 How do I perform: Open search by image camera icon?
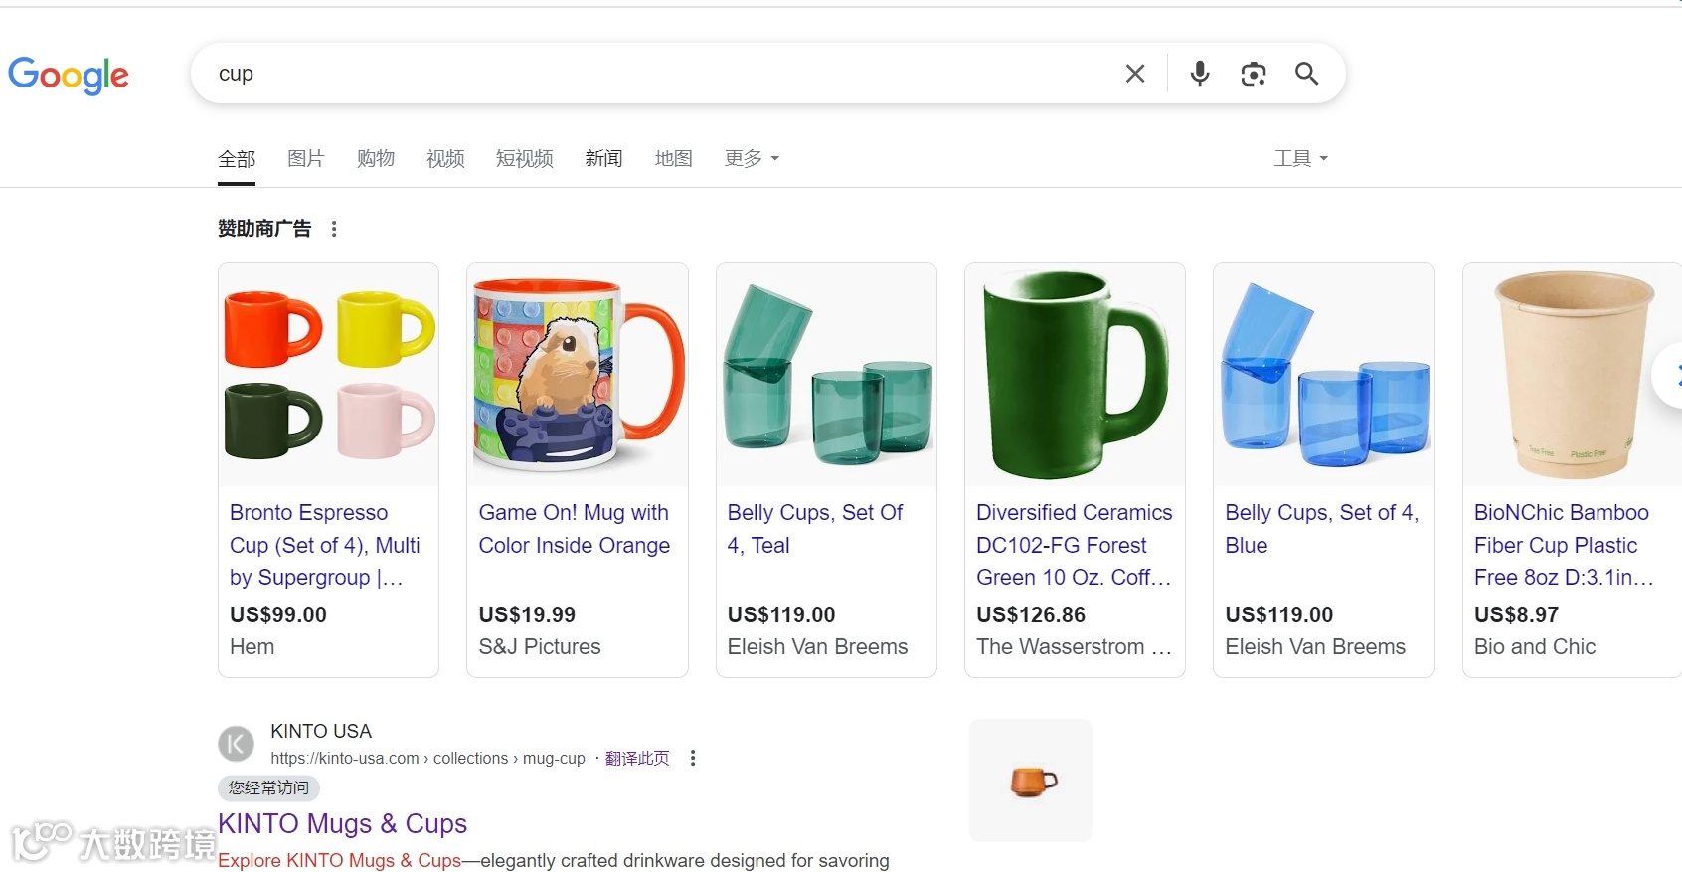tap(1254, 74)
